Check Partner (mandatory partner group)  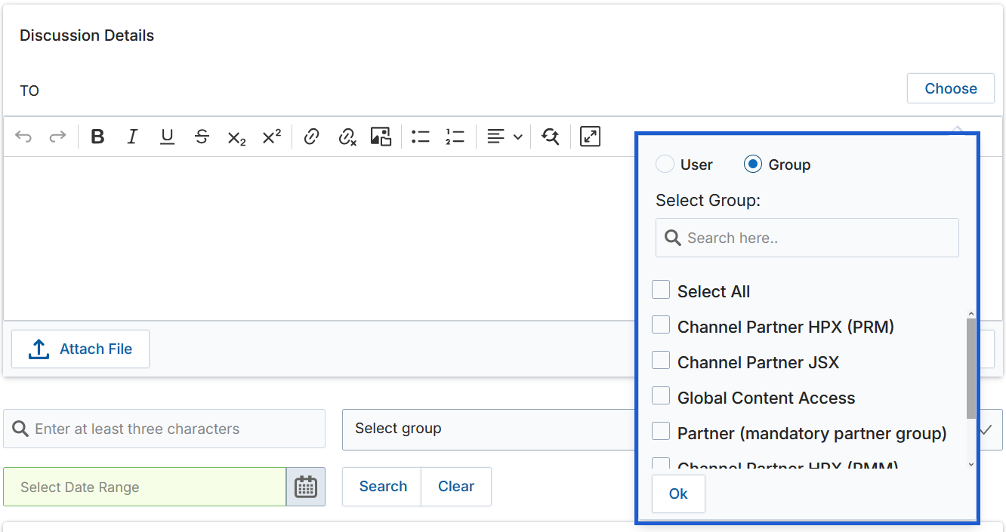click(661, 432)
